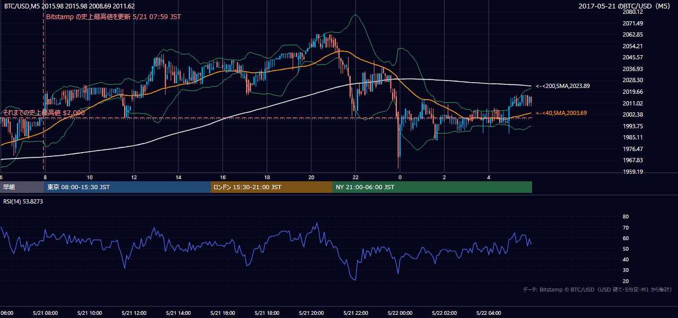Click the 5/21 10:00 time axis label

89,313
